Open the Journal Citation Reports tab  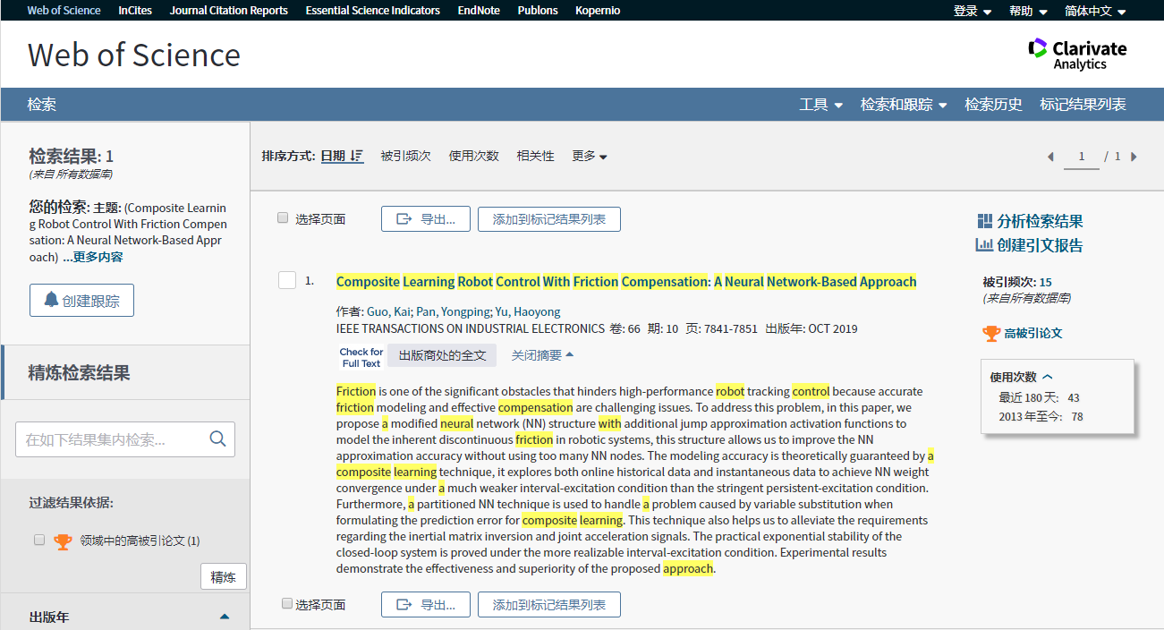[x=228, y=11]
